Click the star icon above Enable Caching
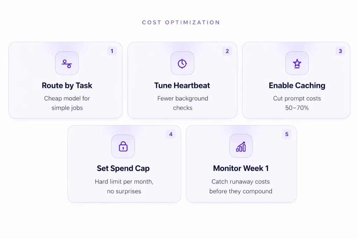358x239 pixels. pyautogui.click(x=297, y=63)
